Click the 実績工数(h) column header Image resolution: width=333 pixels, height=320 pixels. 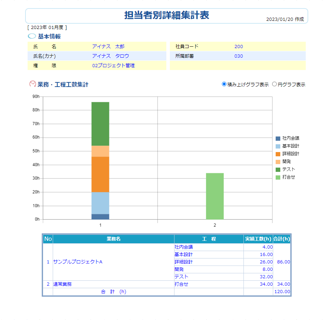[258, 239]
